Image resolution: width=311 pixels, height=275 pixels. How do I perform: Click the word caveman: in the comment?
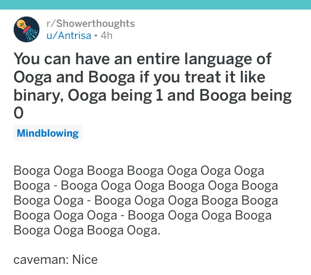(x=41, y=260)
